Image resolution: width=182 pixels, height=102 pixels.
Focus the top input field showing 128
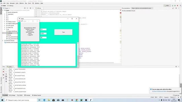(x=44, y=29)
